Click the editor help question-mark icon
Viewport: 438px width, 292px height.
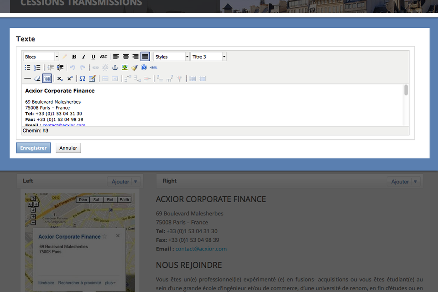[144, 68]
